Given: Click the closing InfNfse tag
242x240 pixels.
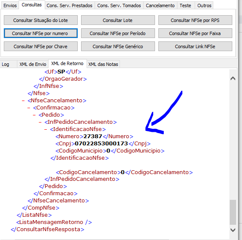Looking at the screenshot, I should point(48,86).
